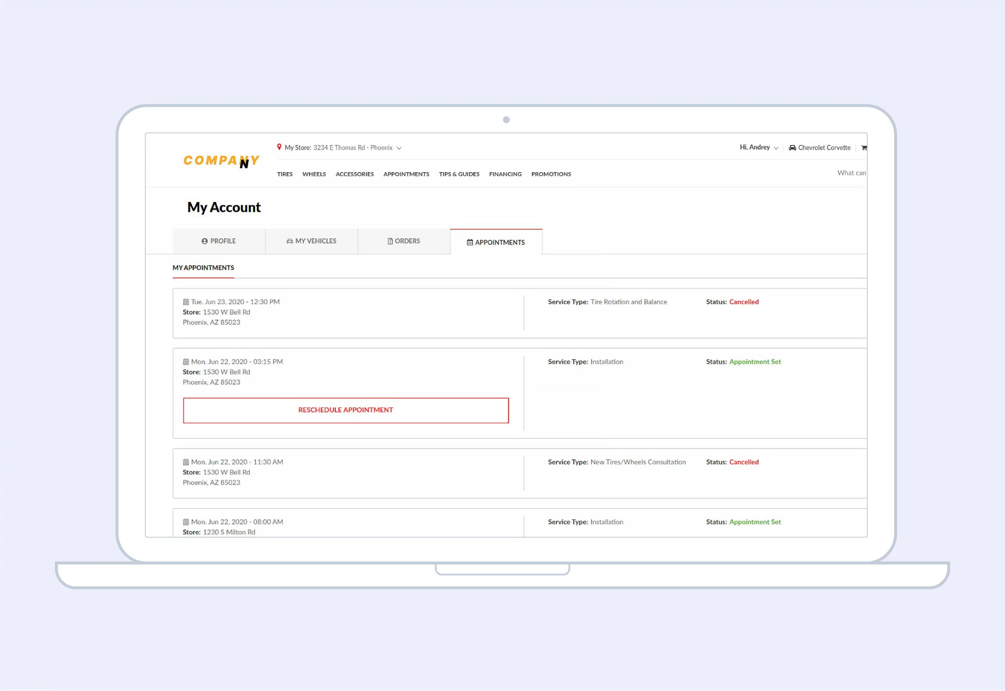
Task: Click the COMPANY logo
Action: [x=221, y=161]
